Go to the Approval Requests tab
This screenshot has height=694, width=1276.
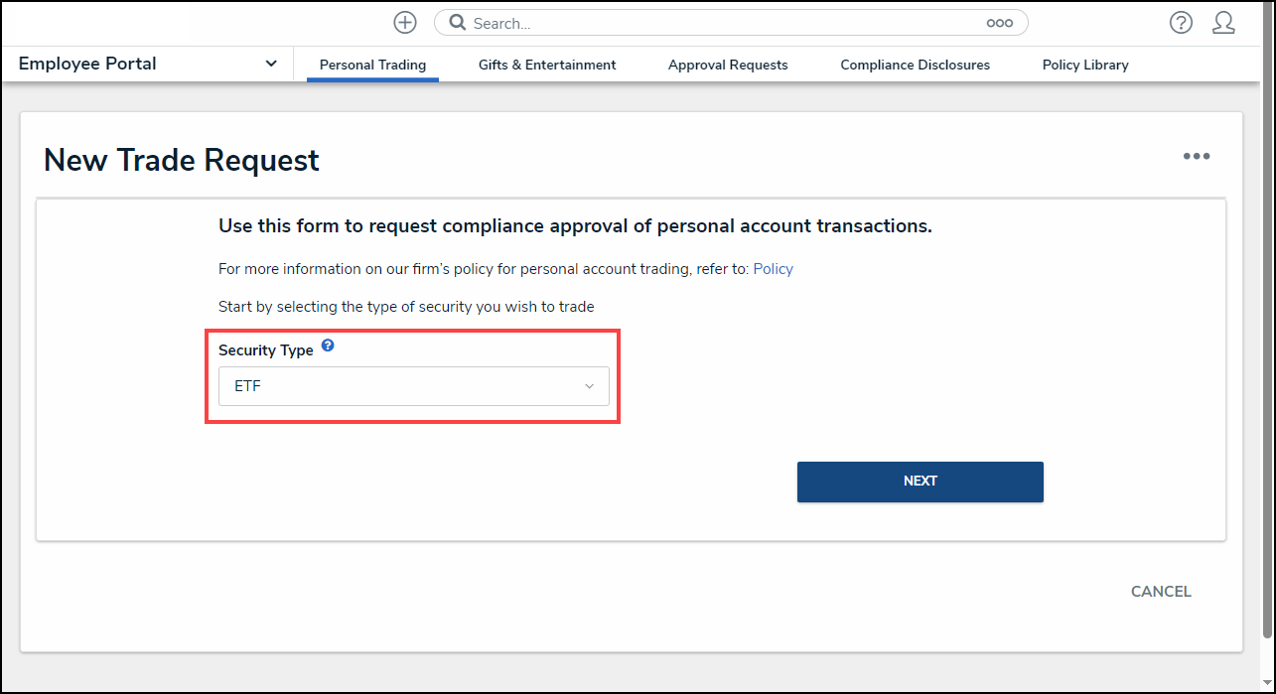coord(728,66)
